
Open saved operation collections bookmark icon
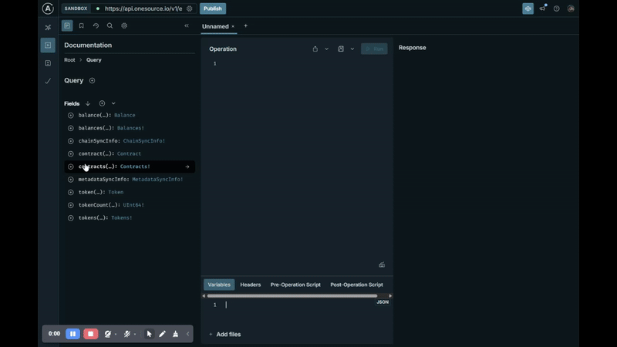tap(82, 25)
